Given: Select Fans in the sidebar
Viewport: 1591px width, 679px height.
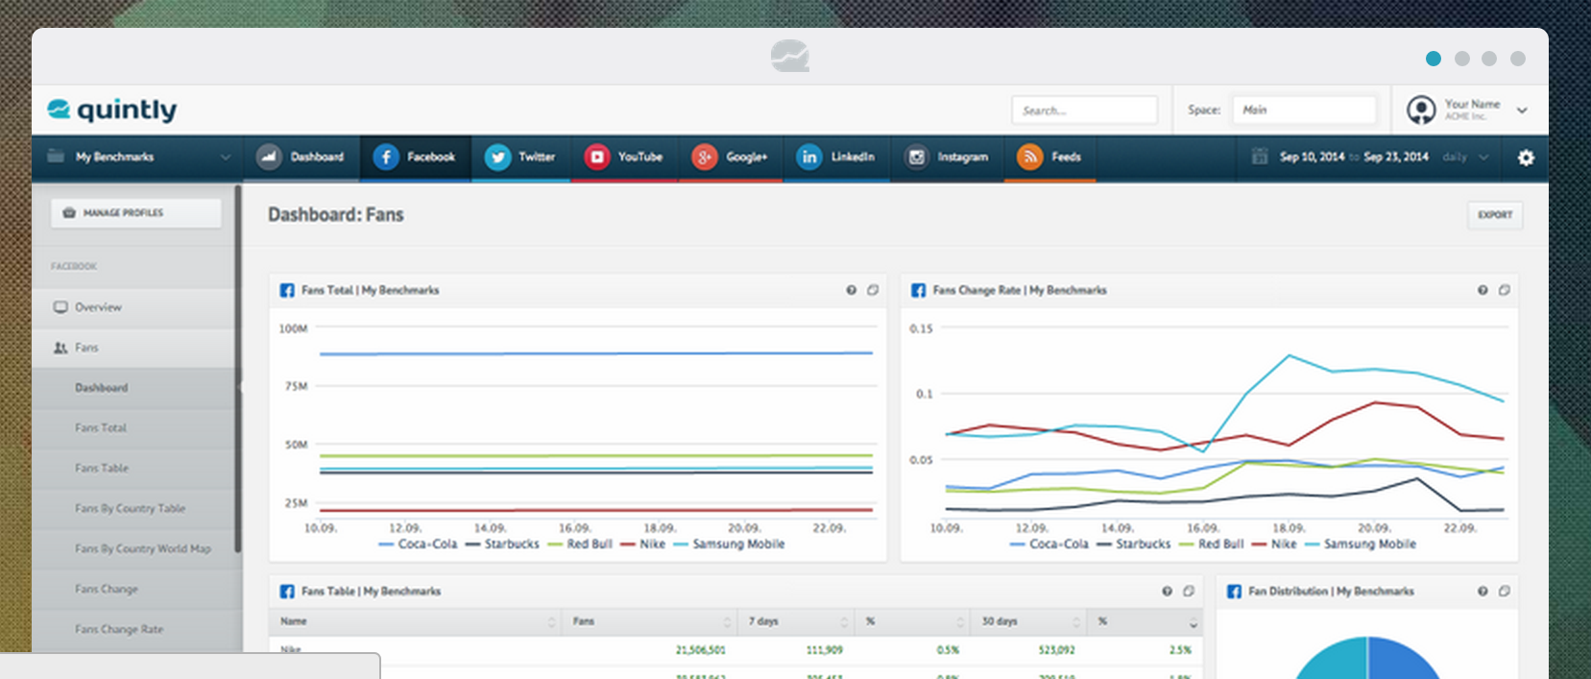Looking at the screenshot, I should point(133,348).
